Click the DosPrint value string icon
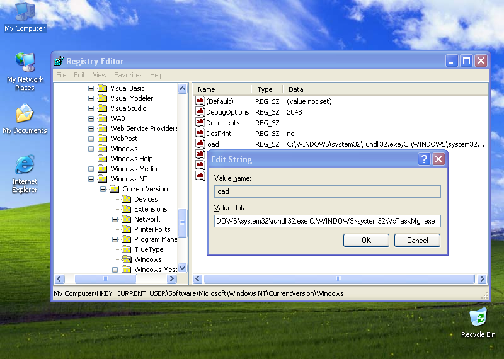 point(200,133)
